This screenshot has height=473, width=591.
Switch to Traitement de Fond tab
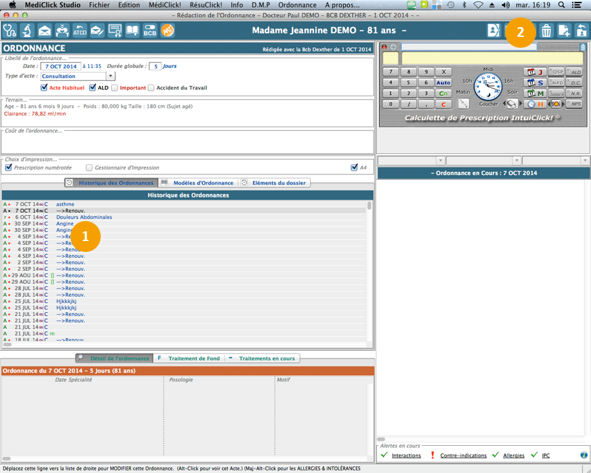point(189,359)
